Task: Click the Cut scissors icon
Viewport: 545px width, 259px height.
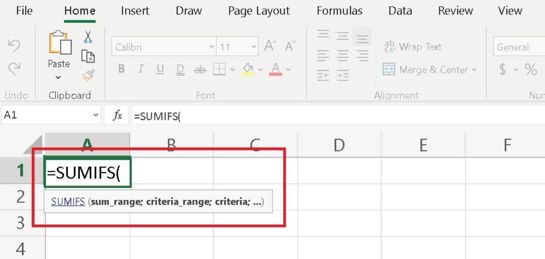Action: (x=88, y=37)
